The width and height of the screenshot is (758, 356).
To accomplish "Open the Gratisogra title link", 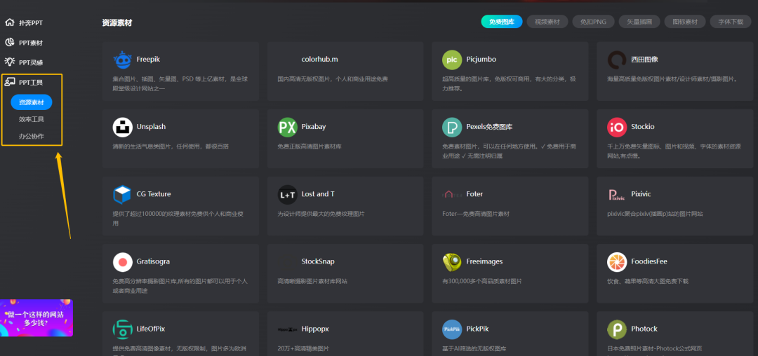I will point(153,261).
